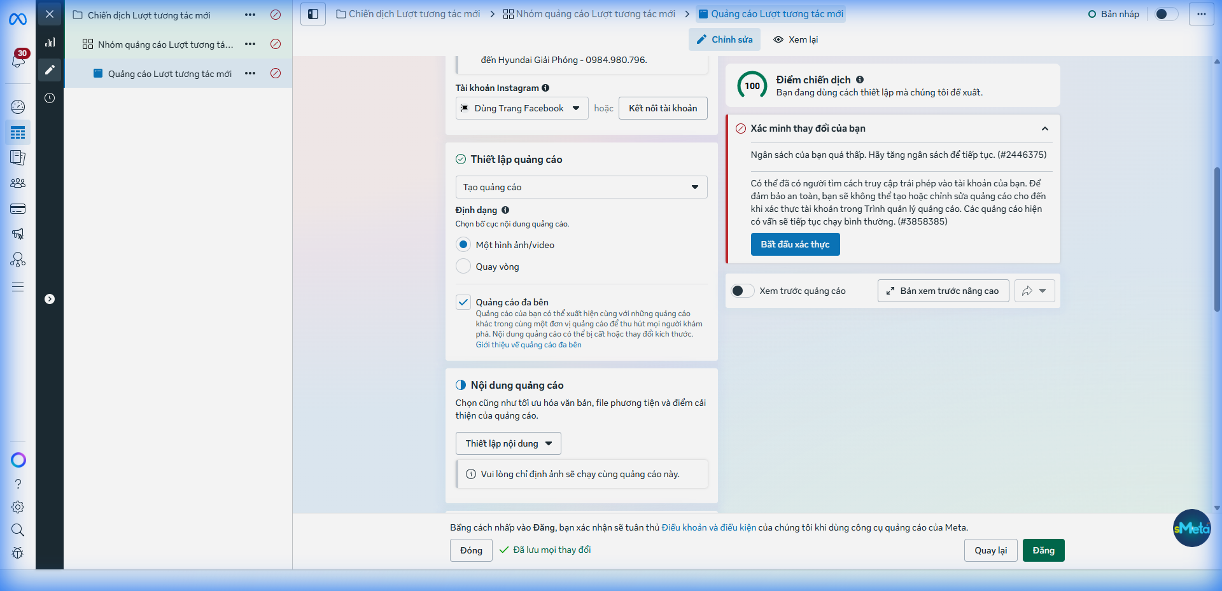This screenshot has height=591, width=1222.
Task: Uncheck the Quảng cáo đa bên checkbox
Action: 463,302
